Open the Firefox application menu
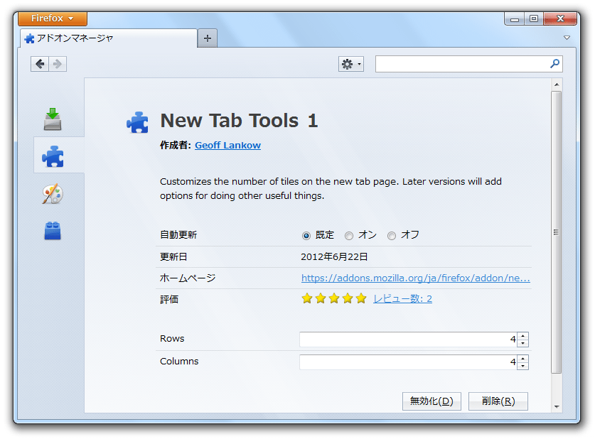 (53, 18)
